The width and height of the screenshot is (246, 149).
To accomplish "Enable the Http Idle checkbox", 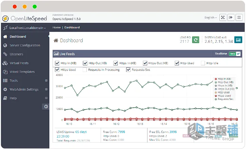I will pyautogui.click(x=203, y=63).
